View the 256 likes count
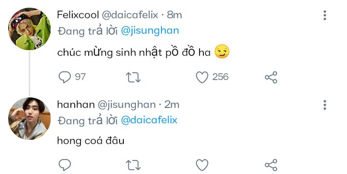 220,77
